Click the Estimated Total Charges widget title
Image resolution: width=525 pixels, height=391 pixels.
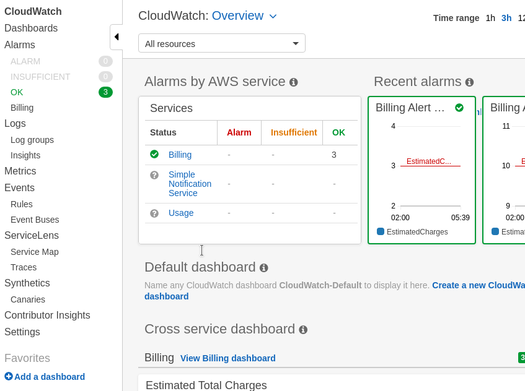click(206, 385)
